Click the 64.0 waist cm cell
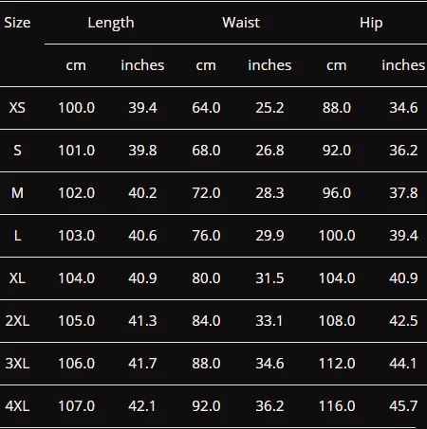 pyautogui.click(x=206, y=108)
